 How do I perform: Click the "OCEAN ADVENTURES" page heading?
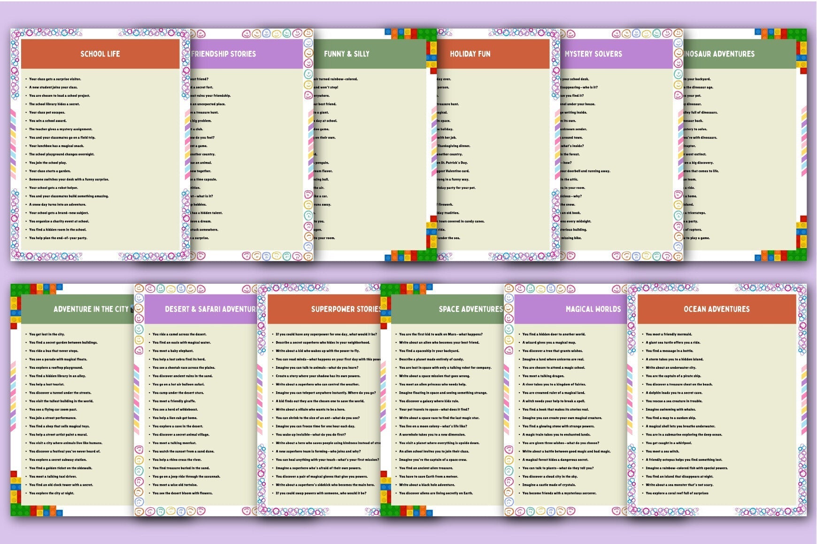point(717,309)
